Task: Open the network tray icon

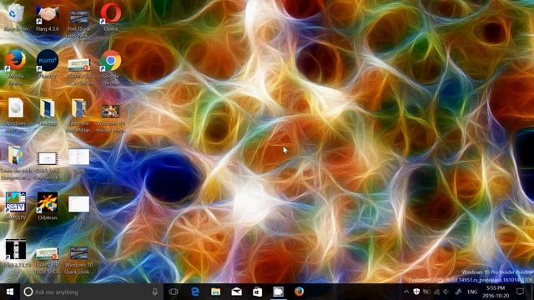Action: [x=436, y=292]
